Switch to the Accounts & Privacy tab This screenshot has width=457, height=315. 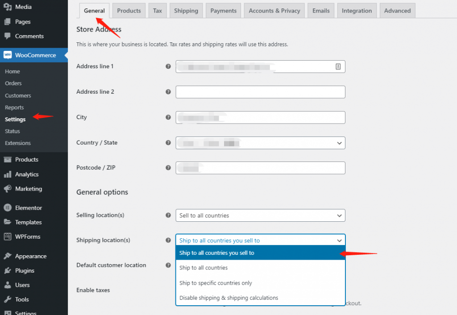click(x=274, y=11)
